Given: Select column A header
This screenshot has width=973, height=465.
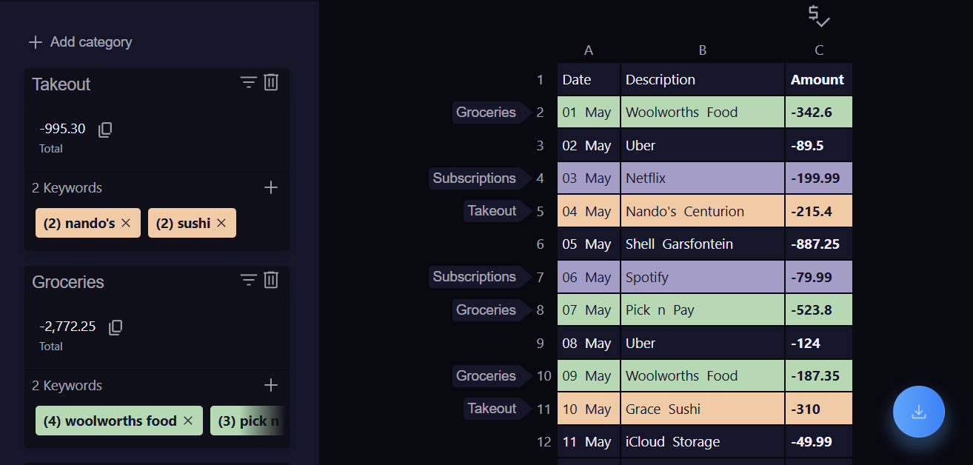Looking at the screenshot, I should click(589, 50).
